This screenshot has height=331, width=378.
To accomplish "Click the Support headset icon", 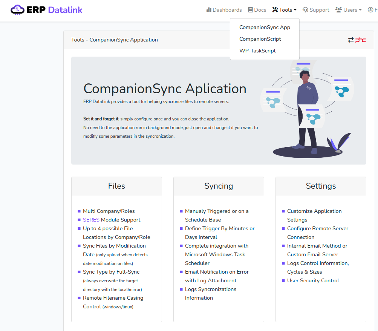I will click(305, 10).
